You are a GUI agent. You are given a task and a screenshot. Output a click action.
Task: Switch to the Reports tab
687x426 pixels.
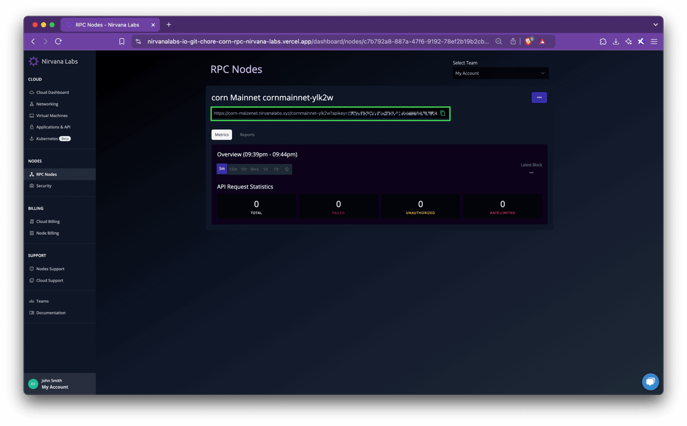247,135
